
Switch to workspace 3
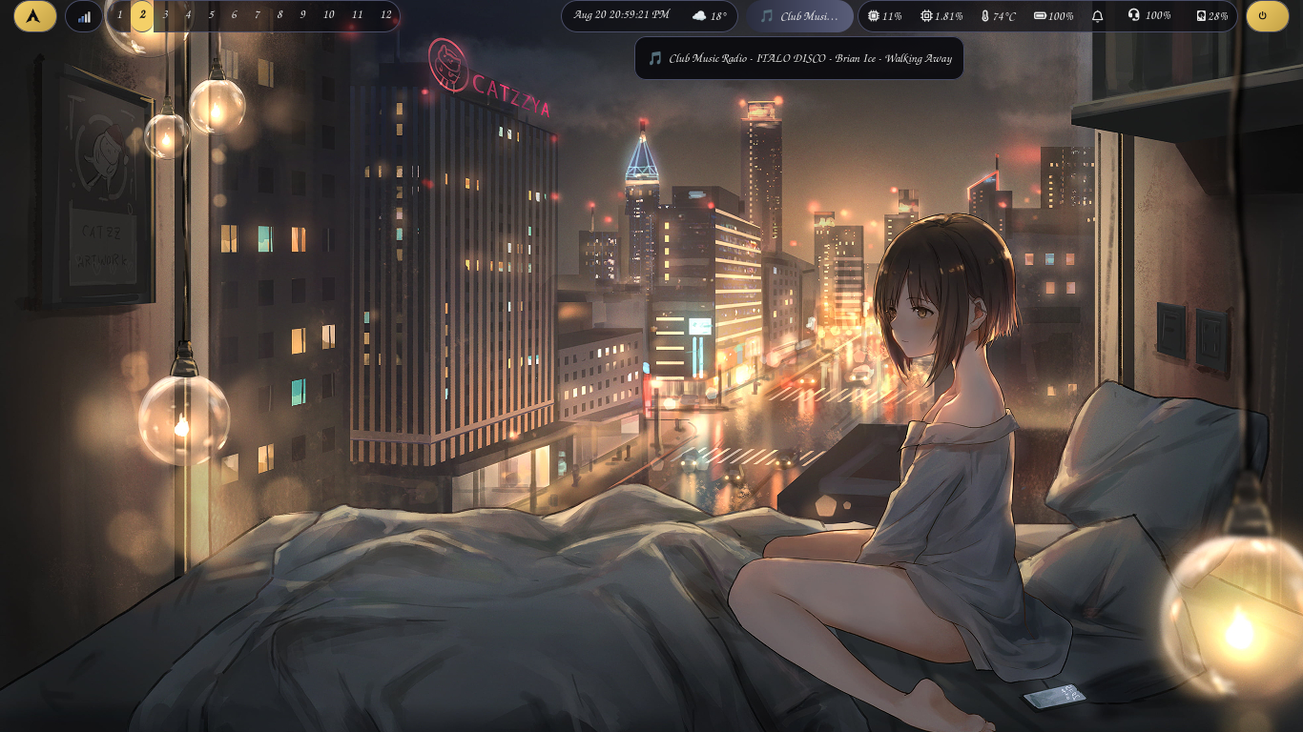[165, 15]
